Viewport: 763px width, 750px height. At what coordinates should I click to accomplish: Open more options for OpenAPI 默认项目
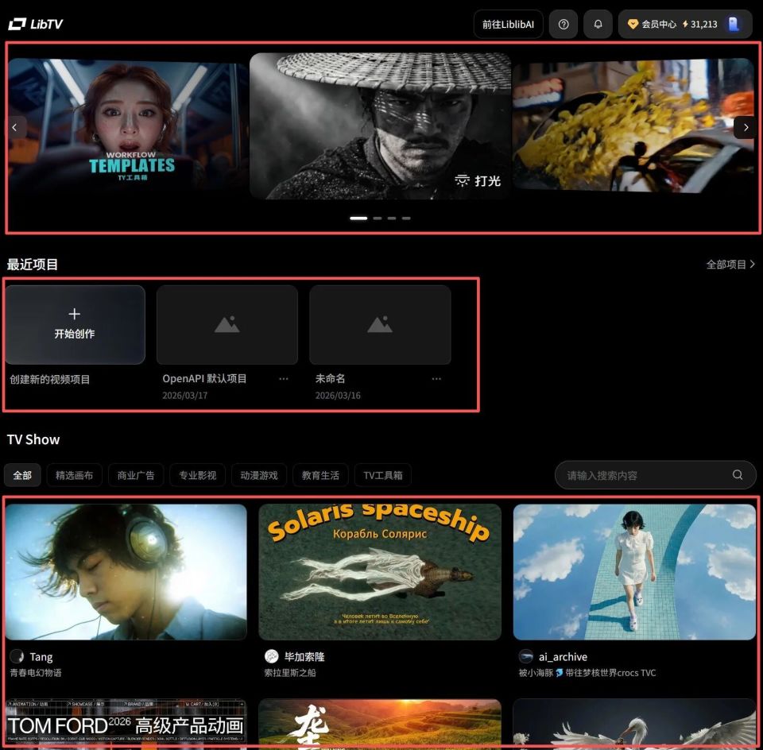[x=284, y=378]
